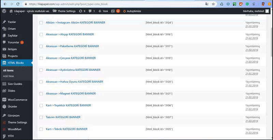Click the dark S browser extension

point(254,4)
